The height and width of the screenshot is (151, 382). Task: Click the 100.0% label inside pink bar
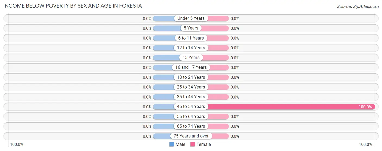[365, 107]
